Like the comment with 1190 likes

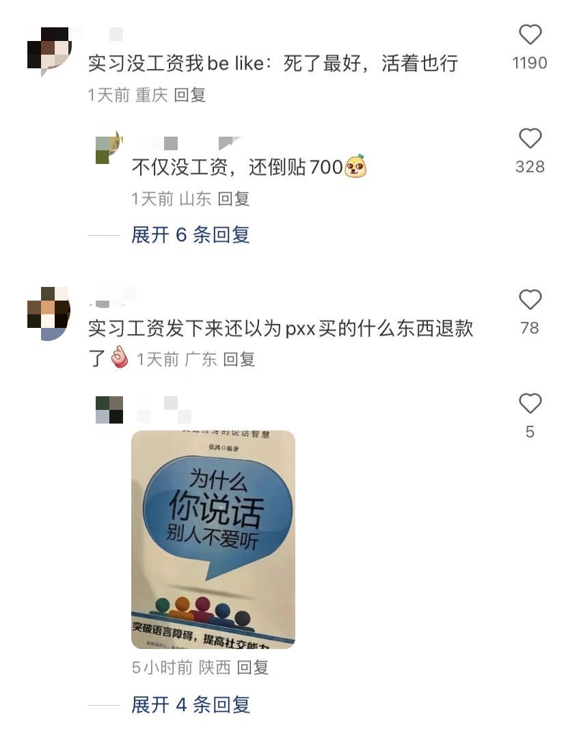[530, 34]
